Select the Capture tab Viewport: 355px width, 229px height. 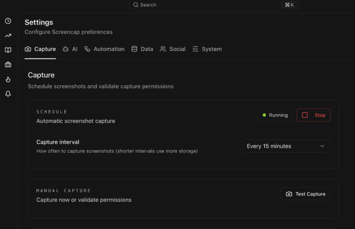pyautogui.click(x=40, y=49)
